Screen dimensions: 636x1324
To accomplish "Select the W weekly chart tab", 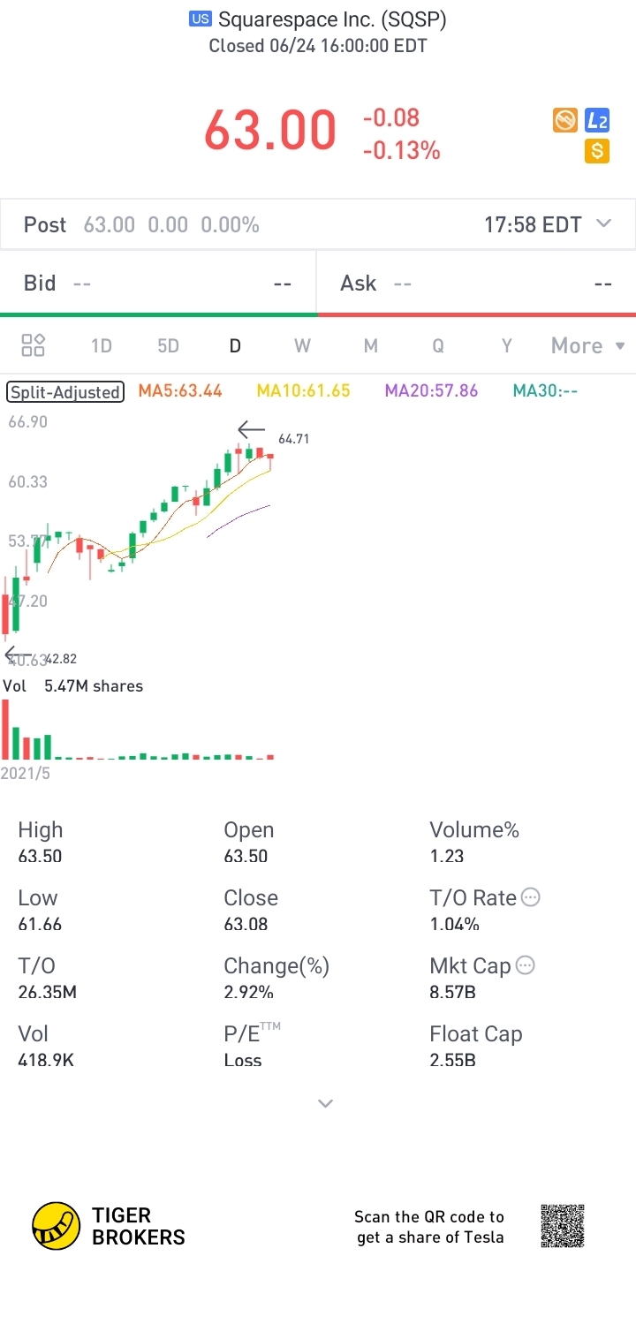I will click(x=302, y=345).
